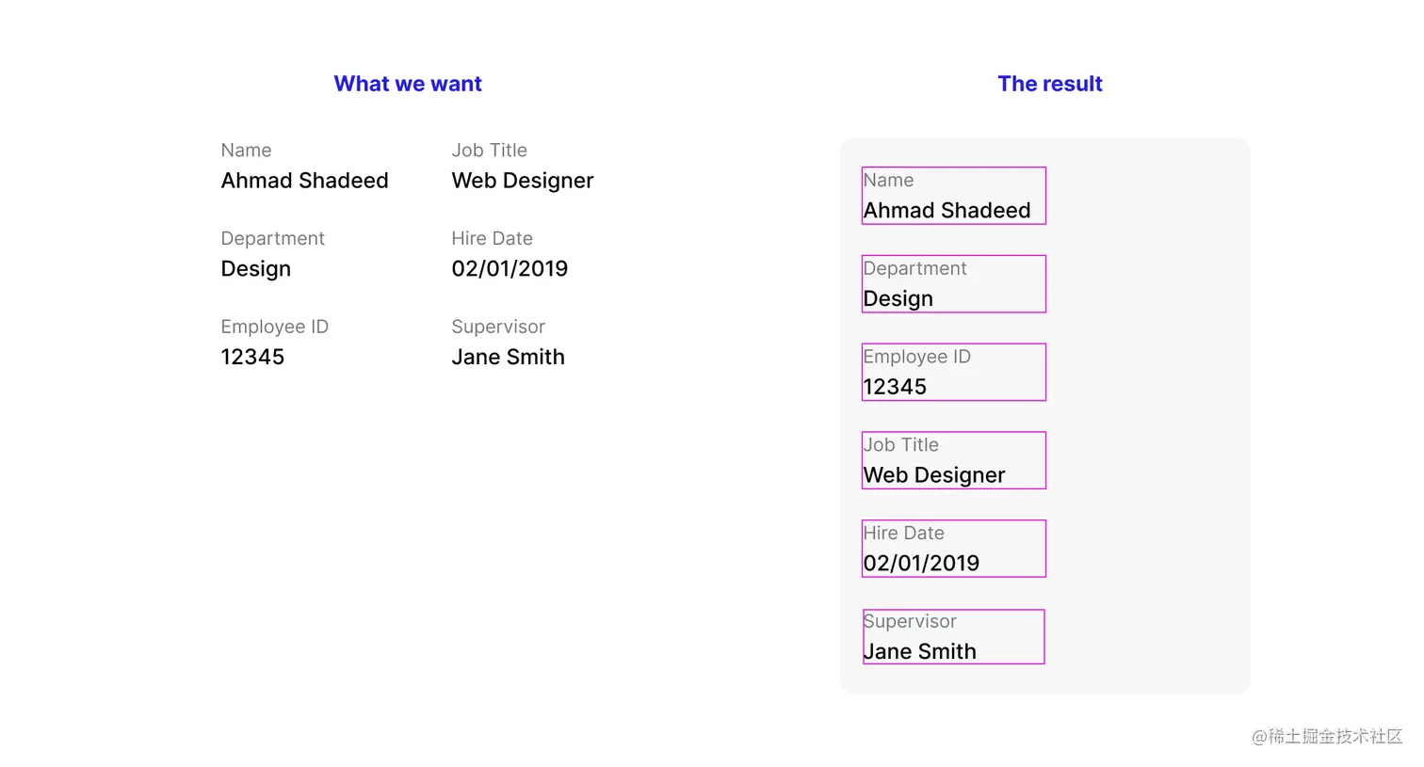Click the 'What we want' heading
Image resolution: width=1424 pixels, height=767 pixels.
point(407,84)
